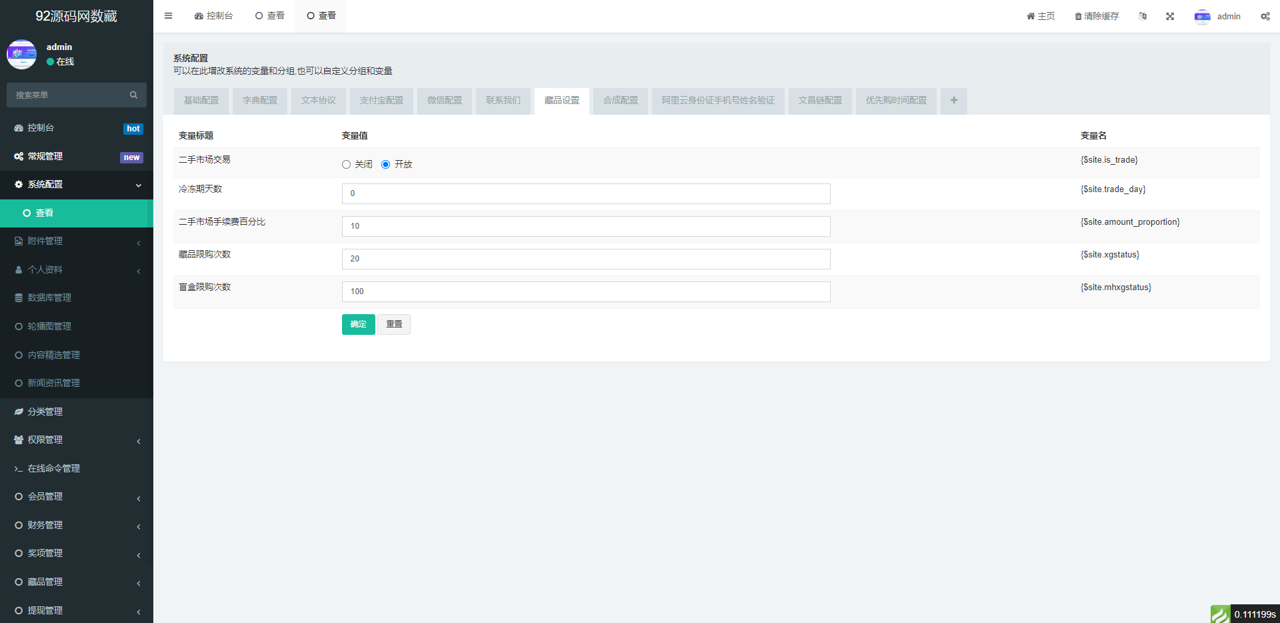Switch to the 微信配置 tab
This screenshot has width=1280, height=623.
pyautogui.click(x=445, y=101)
